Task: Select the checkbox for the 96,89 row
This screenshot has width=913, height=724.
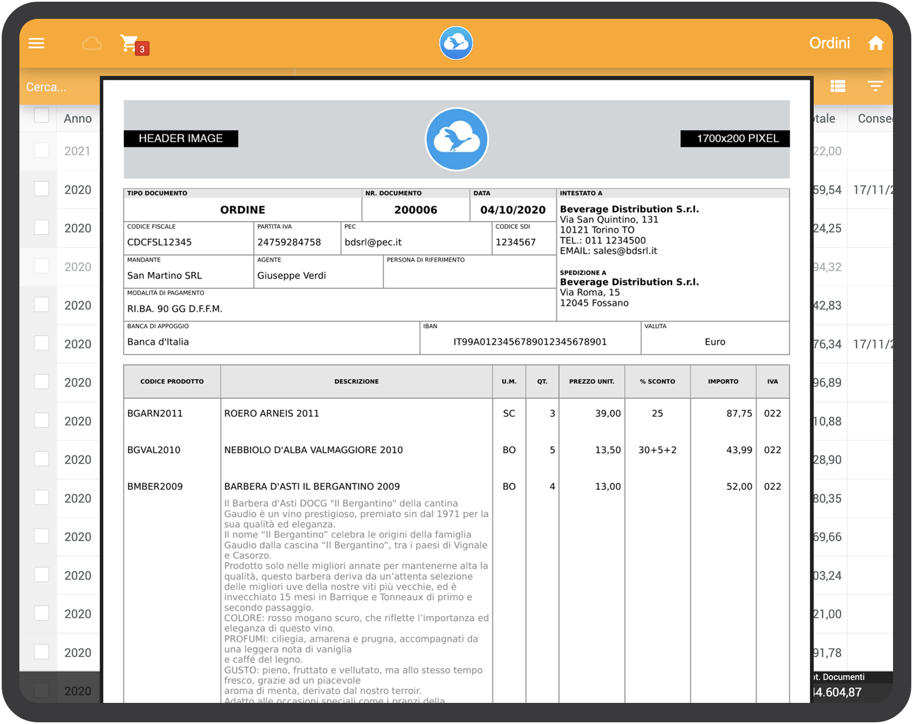Action: 42,381
